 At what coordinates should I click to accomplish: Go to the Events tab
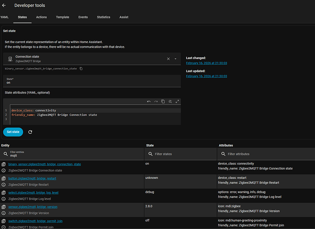pos(83,17)
